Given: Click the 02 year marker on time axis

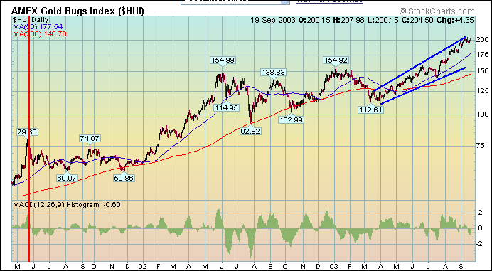Looking at the screenshot, I should 143,266.
